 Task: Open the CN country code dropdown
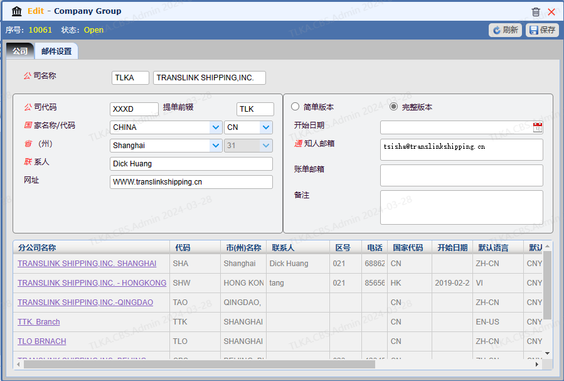(x=266, y=127)
